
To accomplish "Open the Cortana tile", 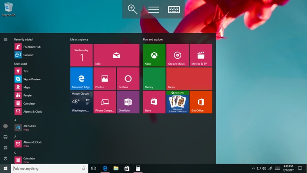I will pos(128,78).
